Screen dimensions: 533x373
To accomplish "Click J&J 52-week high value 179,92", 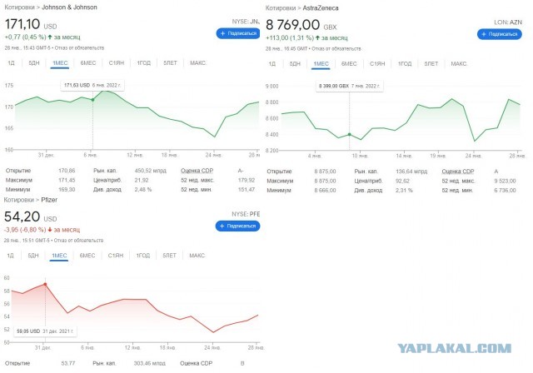I will (247, 180).
